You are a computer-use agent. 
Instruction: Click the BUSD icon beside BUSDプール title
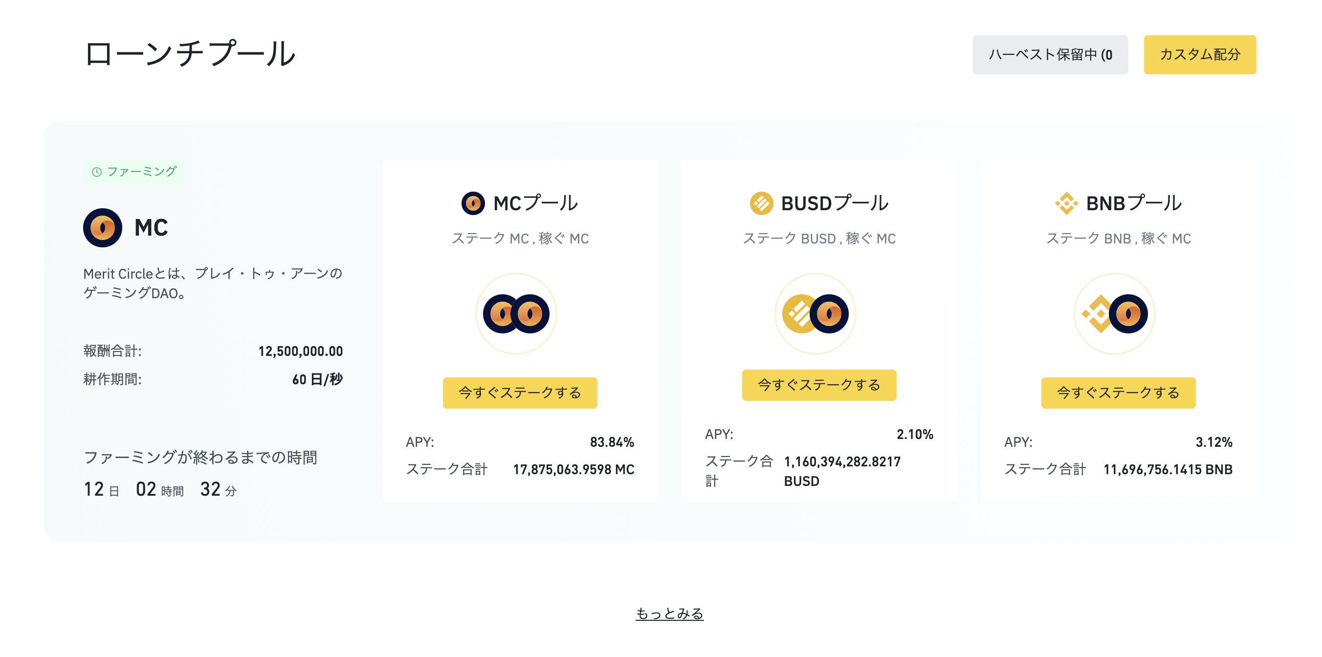pyautogui.click(x=761, y=203)
